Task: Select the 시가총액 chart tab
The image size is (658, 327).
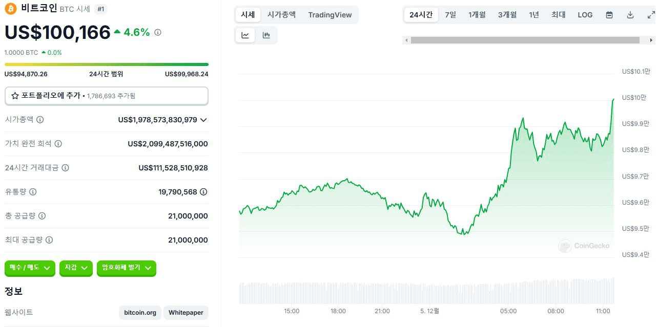Action: coord(281,15)
